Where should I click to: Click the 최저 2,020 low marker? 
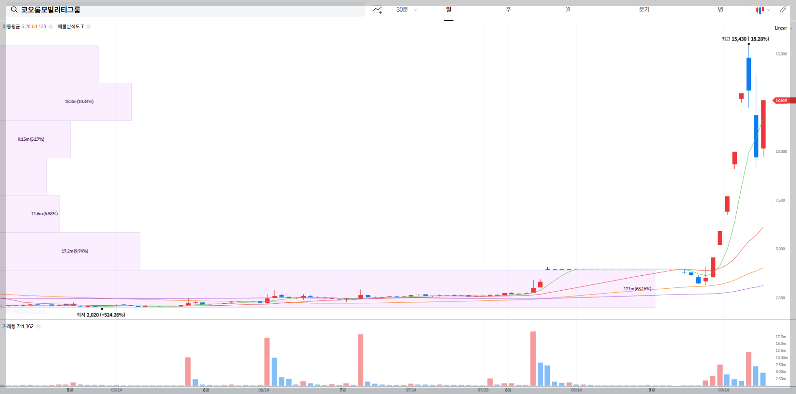tap(101, 315)
